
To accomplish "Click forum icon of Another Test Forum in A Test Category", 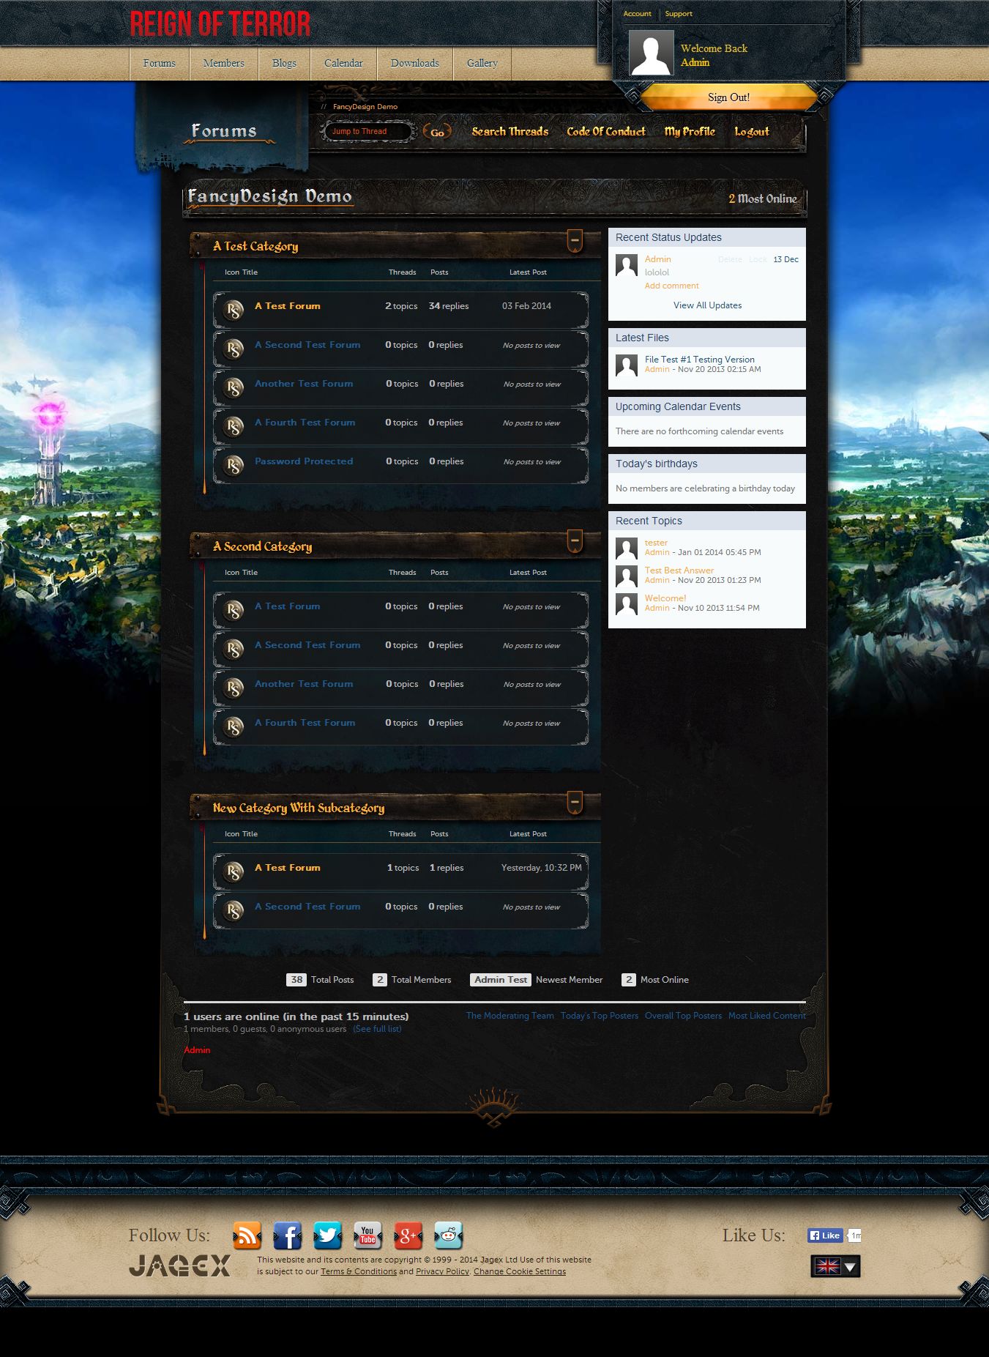I will click(x=234, y=387).
